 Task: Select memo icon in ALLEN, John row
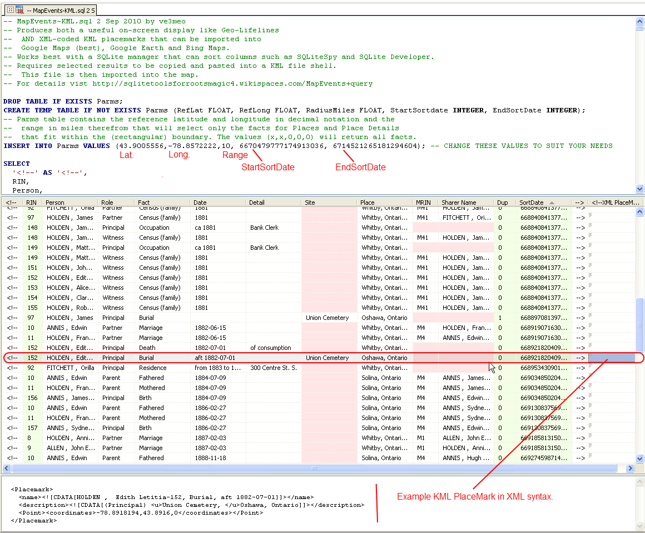point(591,446)
